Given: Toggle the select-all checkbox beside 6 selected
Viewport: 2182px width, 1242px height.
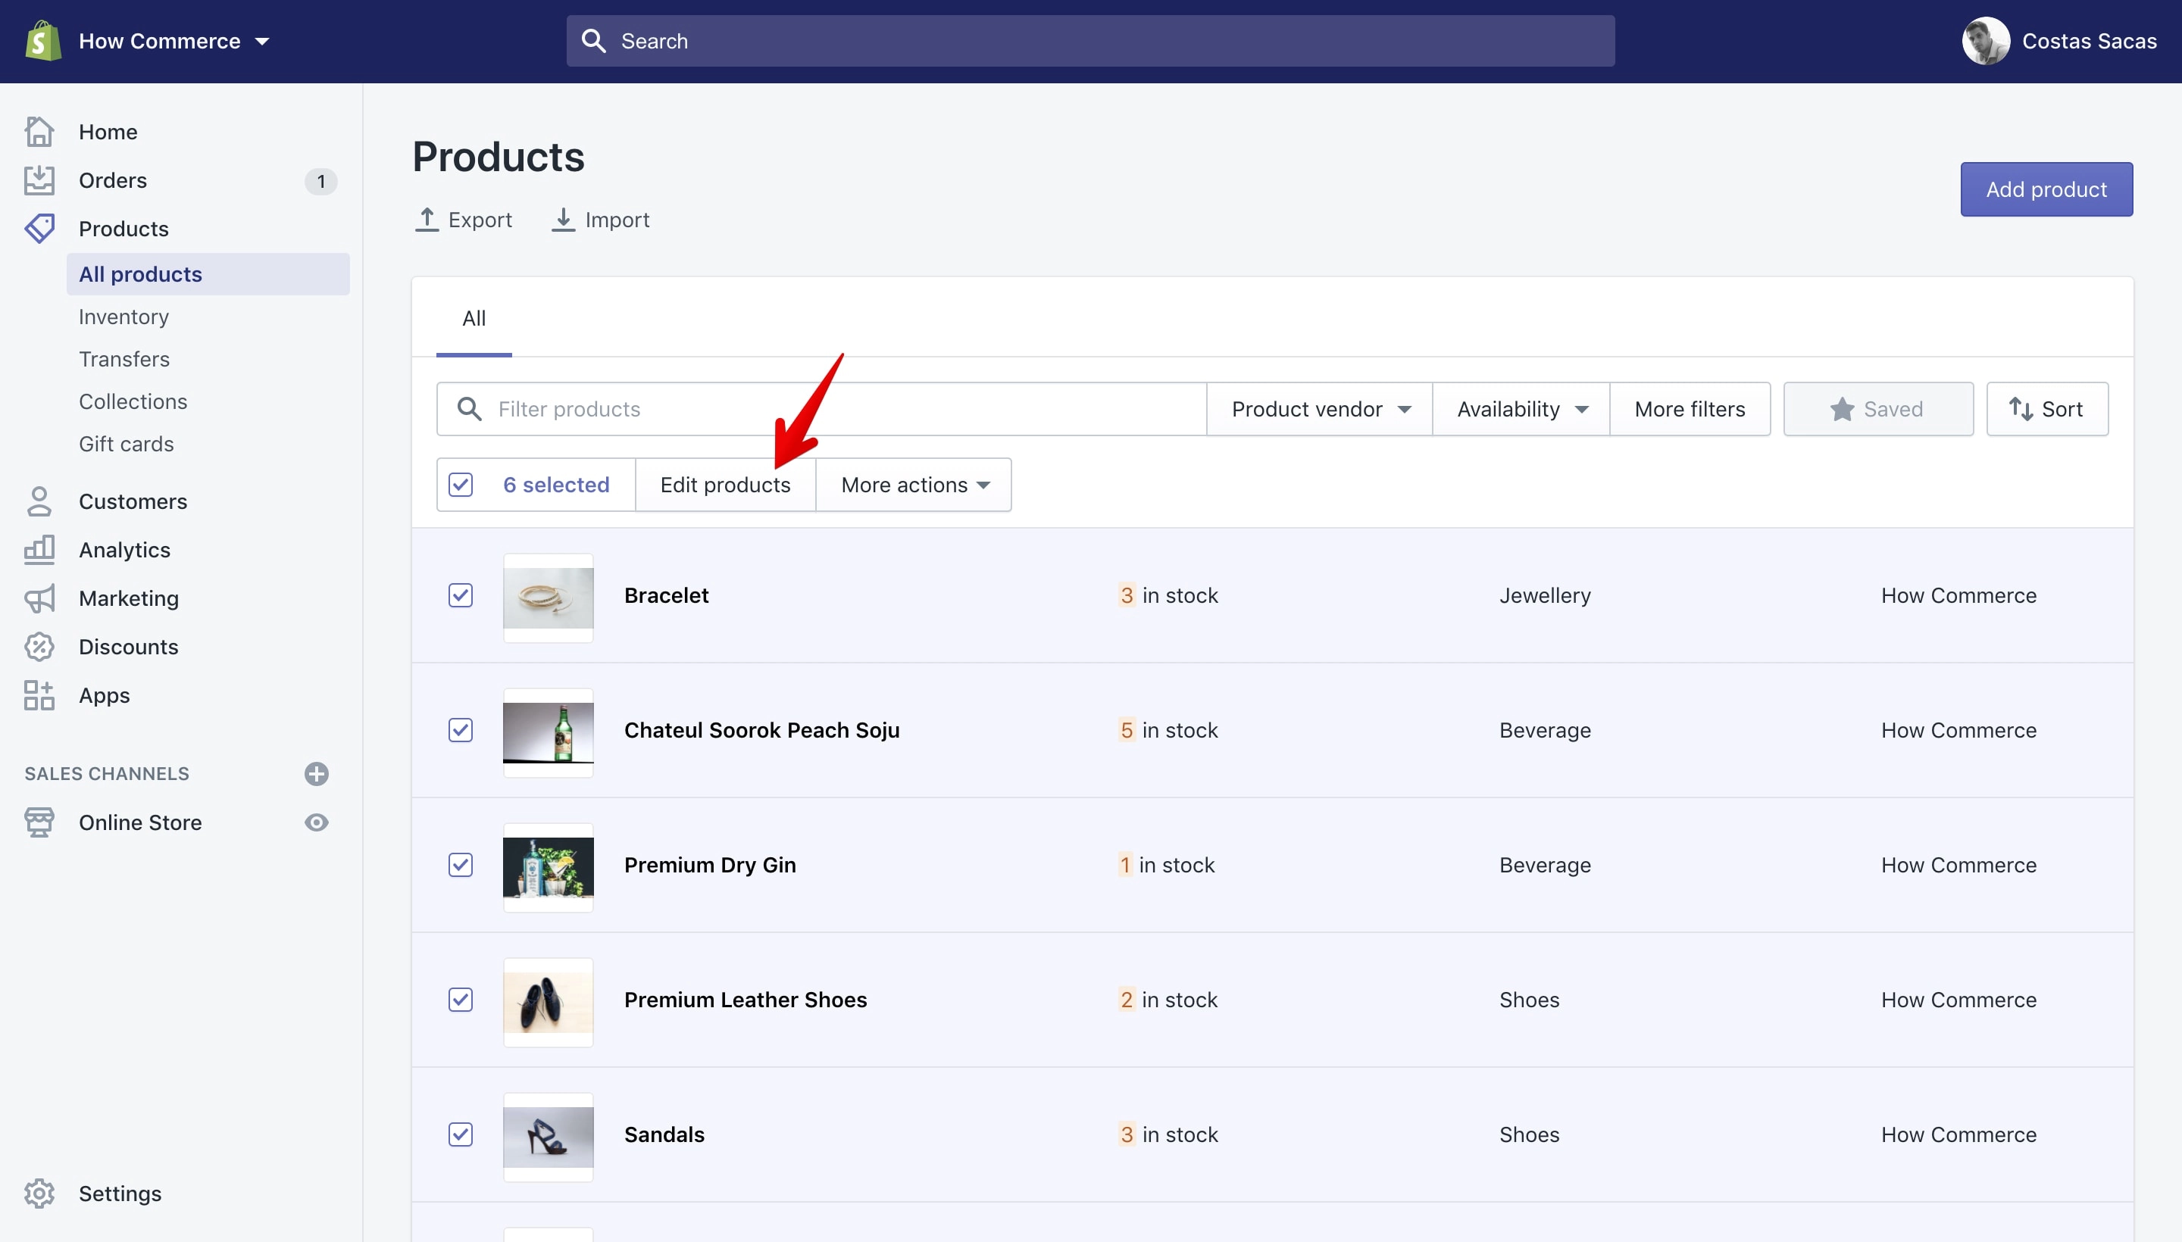Looking at the screenshot, I should point(461,485).
